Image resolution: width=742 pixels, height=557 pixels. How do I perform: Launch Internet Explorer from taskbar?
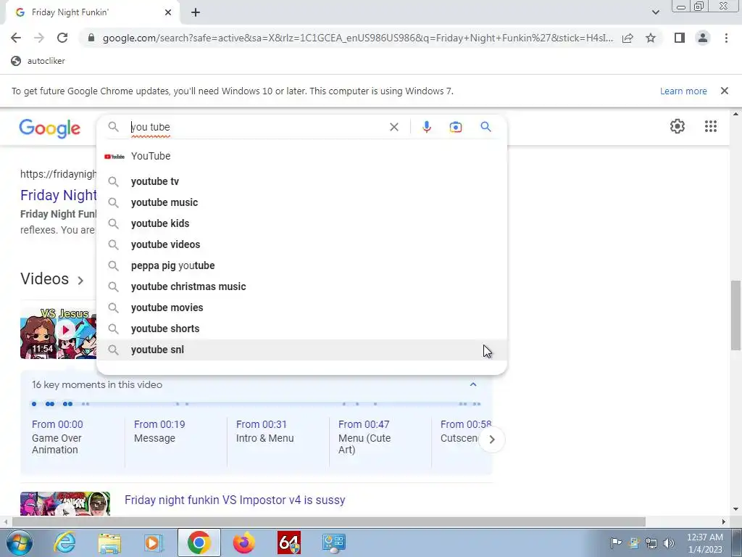pos(64,542)
